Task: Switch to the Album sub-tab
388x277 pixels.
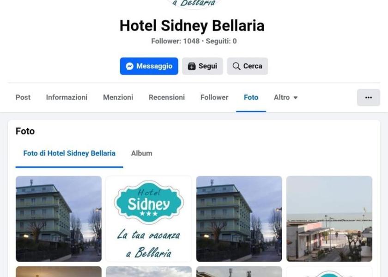Action: [141, 153]
